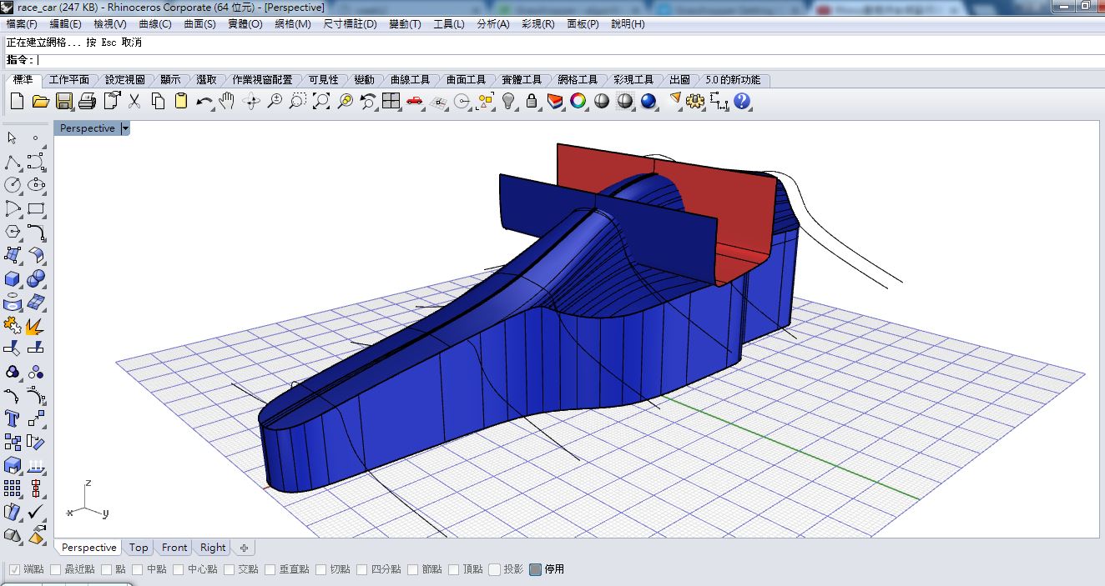Screen dimensions: 1105x586
Task: Open the 曲面(S) menu
Action: pyautogui.click(x=199, y=24)
